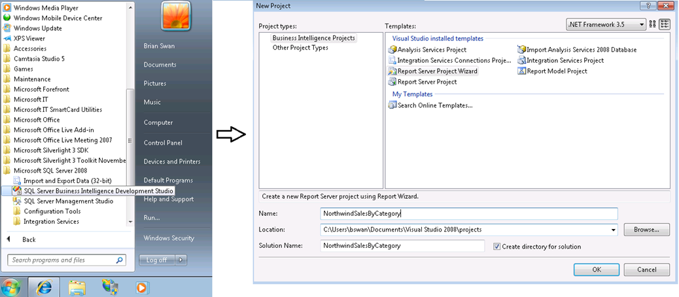Expand the Games folder
The width and height of the screenshot is (679, 297).
pos(18,69)
